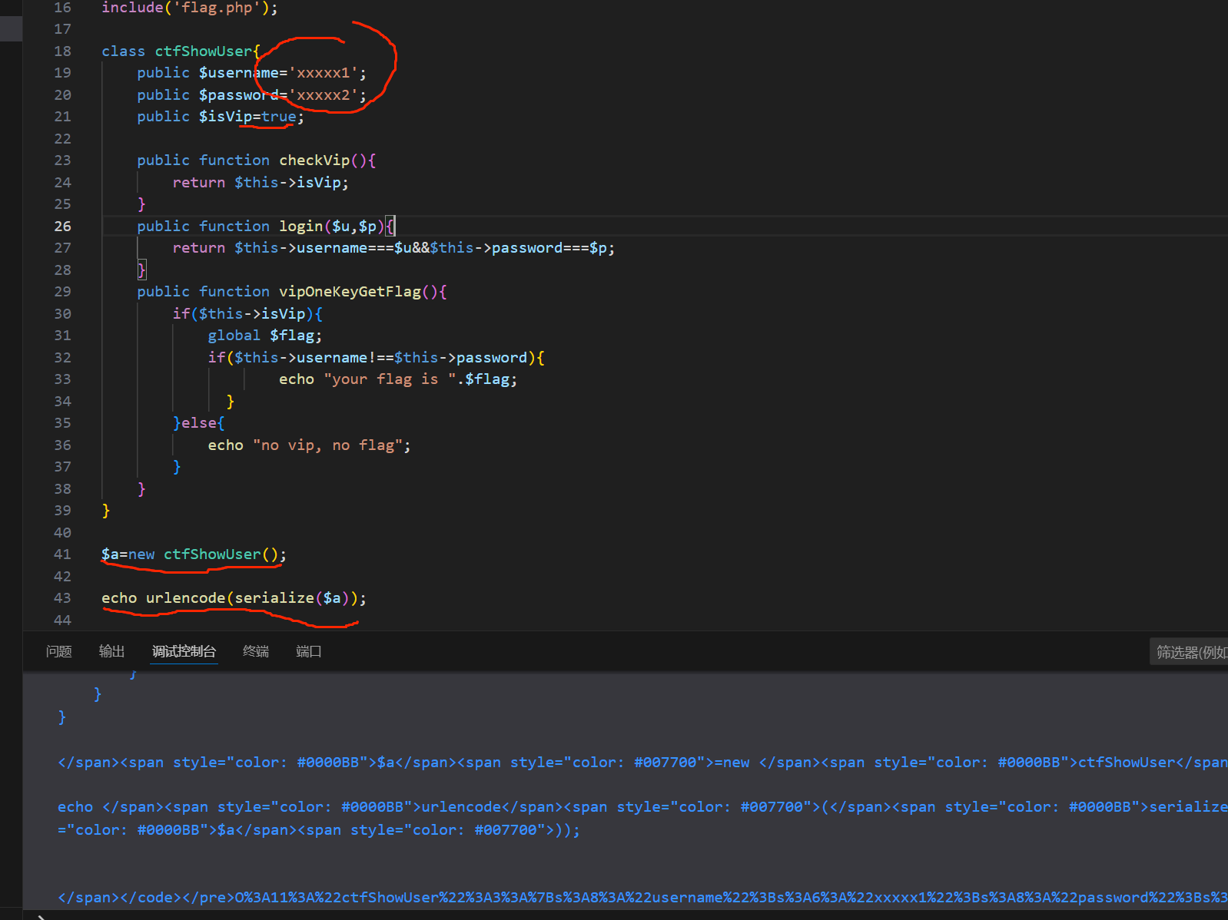1228x920 pixels.
Task: Click line number 43 in the gutter
Action: (62, 598)
